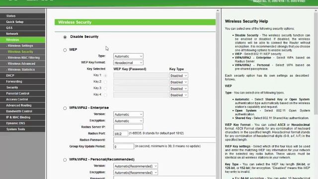Click the Radius Port field

(x=121, y=134)
